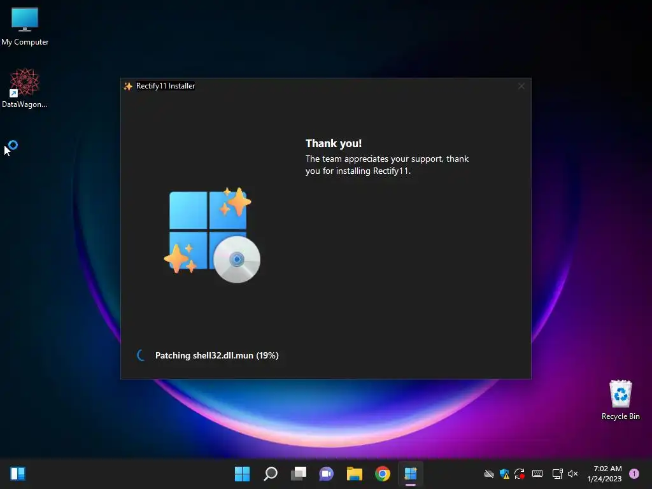
Task: Select the Rectify11 Installer taskbar button
Action: click(411, 474)
